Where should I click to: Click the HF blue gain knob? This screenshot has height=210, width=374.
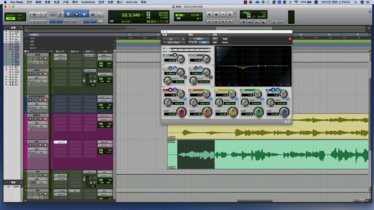pyautogui.click(x=284, y=112)
